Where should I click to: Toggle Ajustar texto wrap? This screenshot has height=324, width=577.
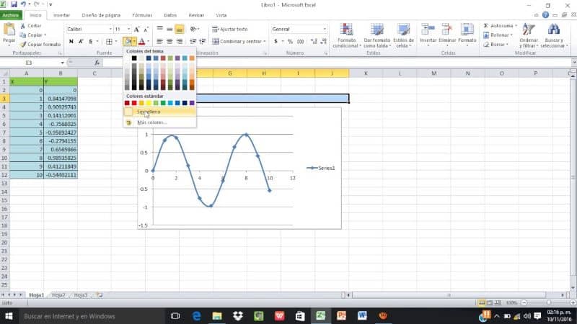[230, 29]
